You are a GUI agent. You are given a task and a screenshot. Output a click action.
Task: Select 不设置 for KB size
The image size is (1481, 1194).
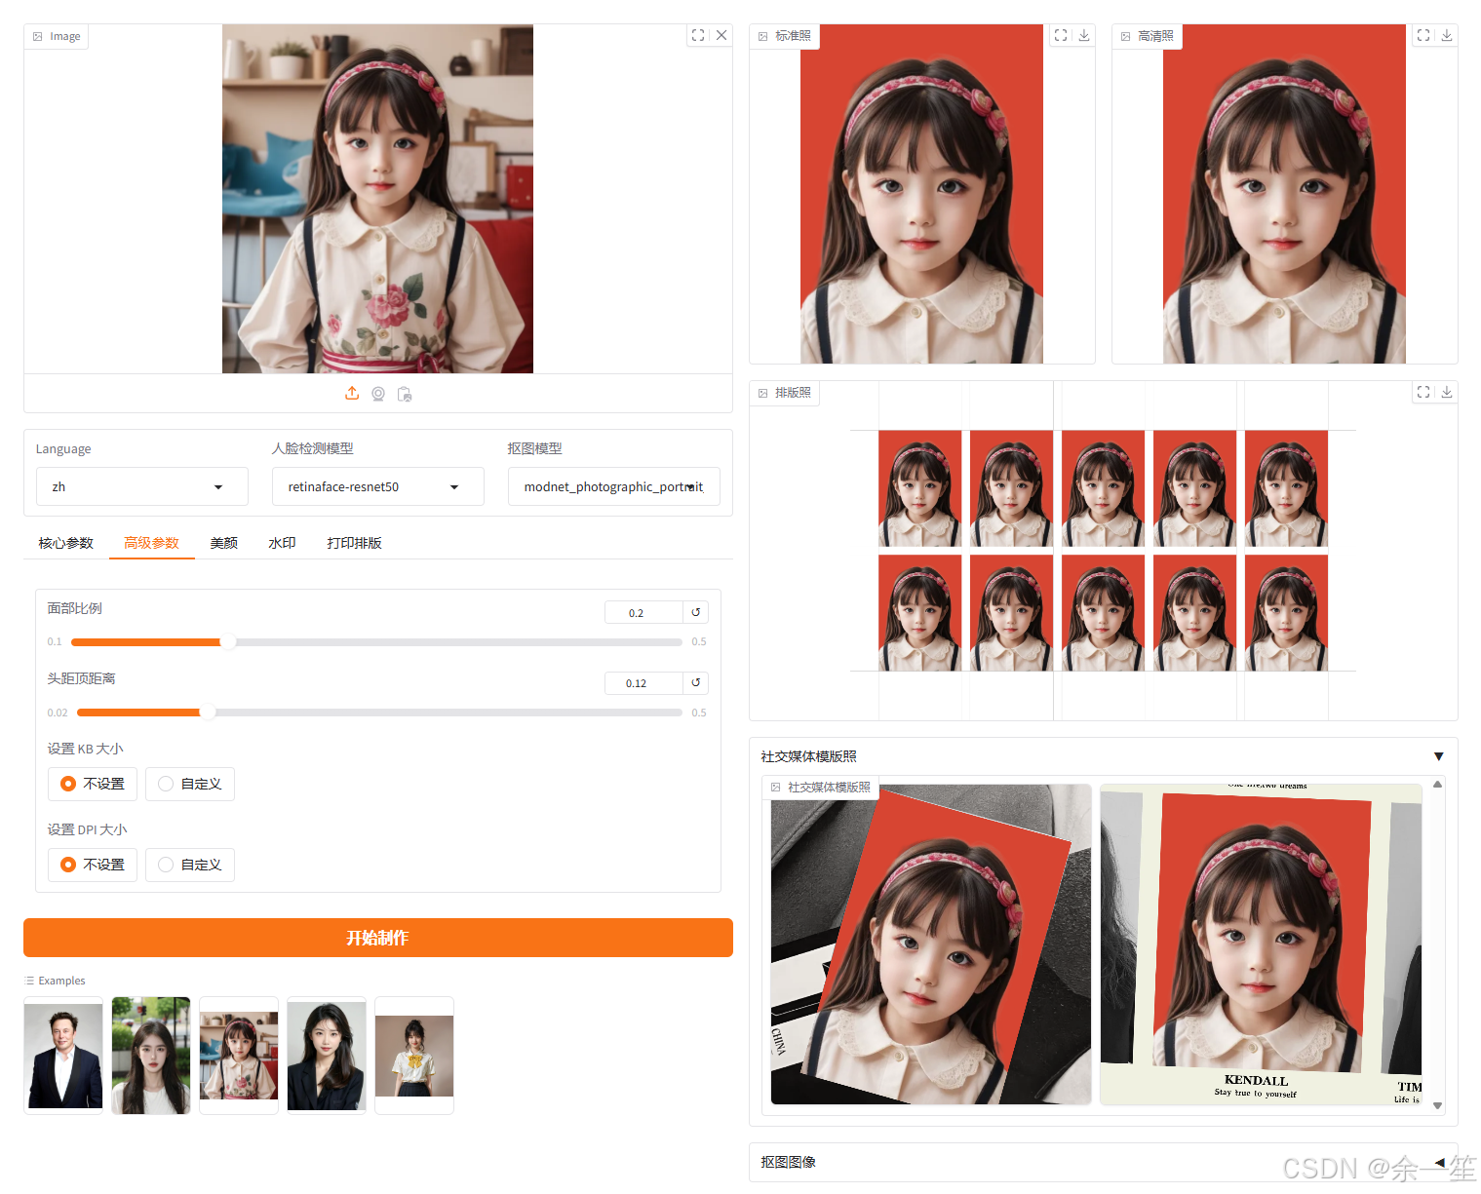click(93, 784)
